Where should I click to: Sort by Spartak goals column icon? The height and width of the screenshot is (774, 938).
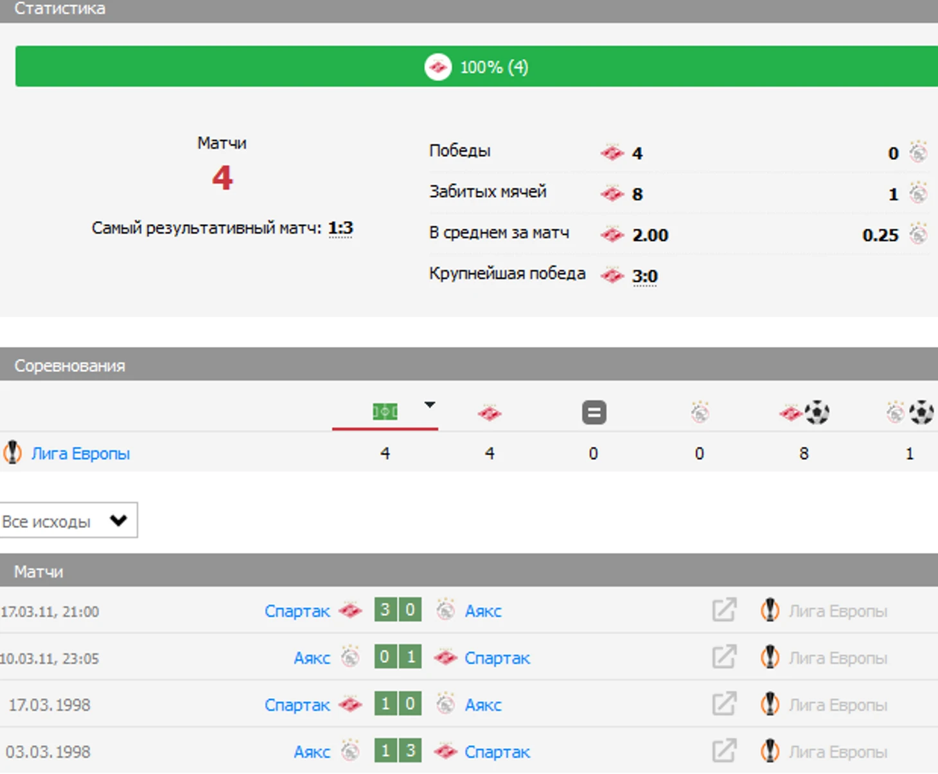[804, 412]
